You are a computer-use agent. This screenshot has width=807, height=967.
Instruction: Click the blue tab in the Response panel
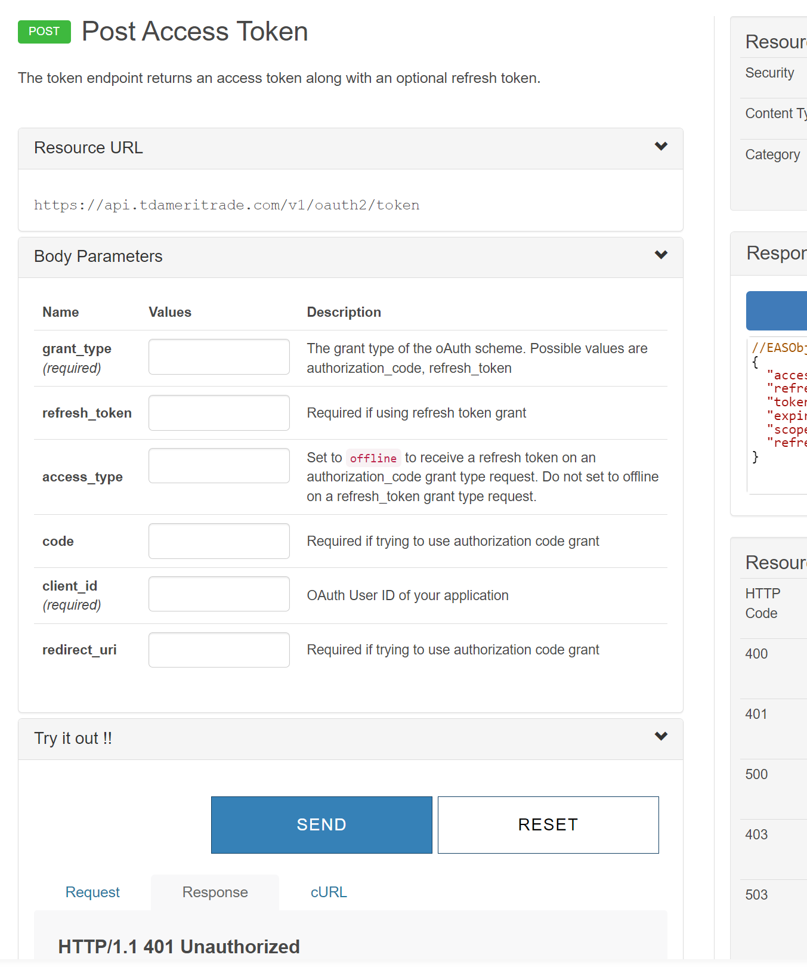pos(777,311)
